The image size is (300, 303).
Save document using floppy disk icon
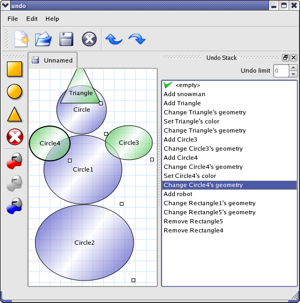(66, 39)
